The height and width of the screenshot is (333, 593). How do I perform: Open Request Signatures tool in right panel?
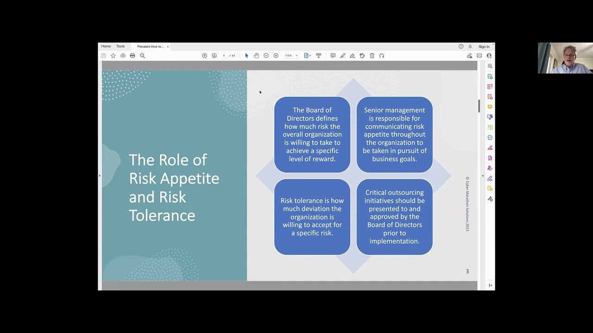(x=490, y=168)
